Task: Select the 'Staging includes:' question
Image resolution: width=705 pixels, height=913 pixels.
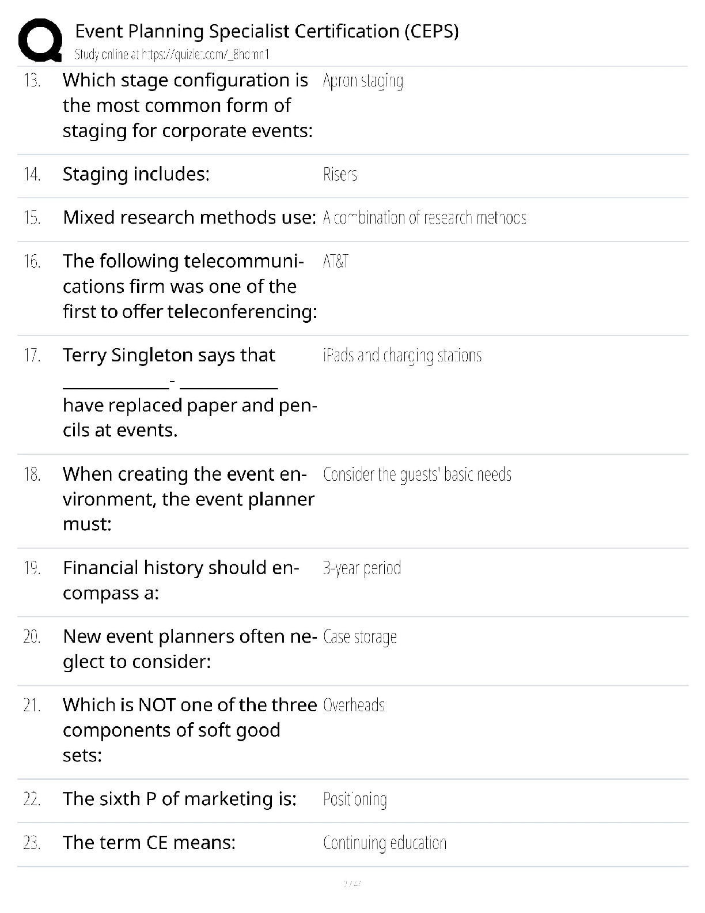Action: [136, 174]
